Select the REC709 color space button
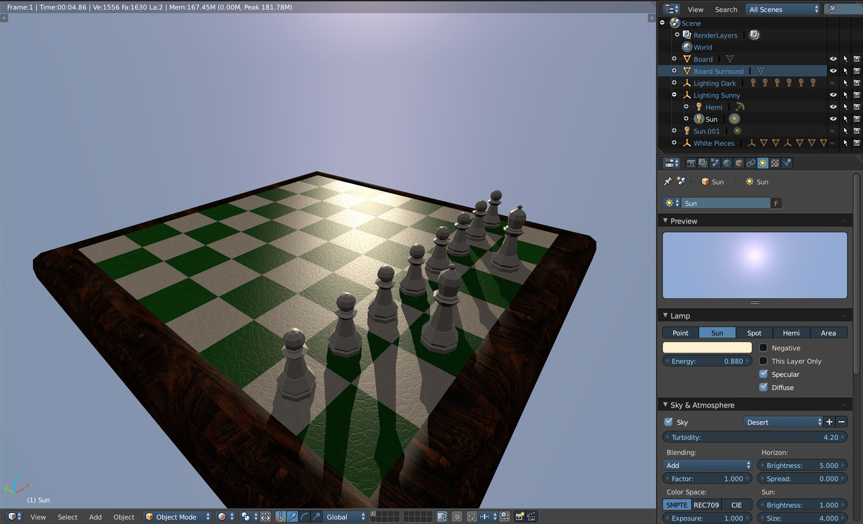Viewport: 863px width, 524px height. [706, 505]
